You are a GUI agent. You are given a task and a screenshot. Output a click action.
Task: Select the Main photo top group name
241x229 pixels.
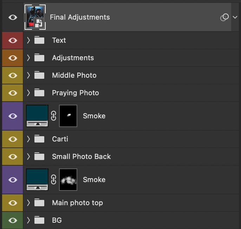[77, 203]
